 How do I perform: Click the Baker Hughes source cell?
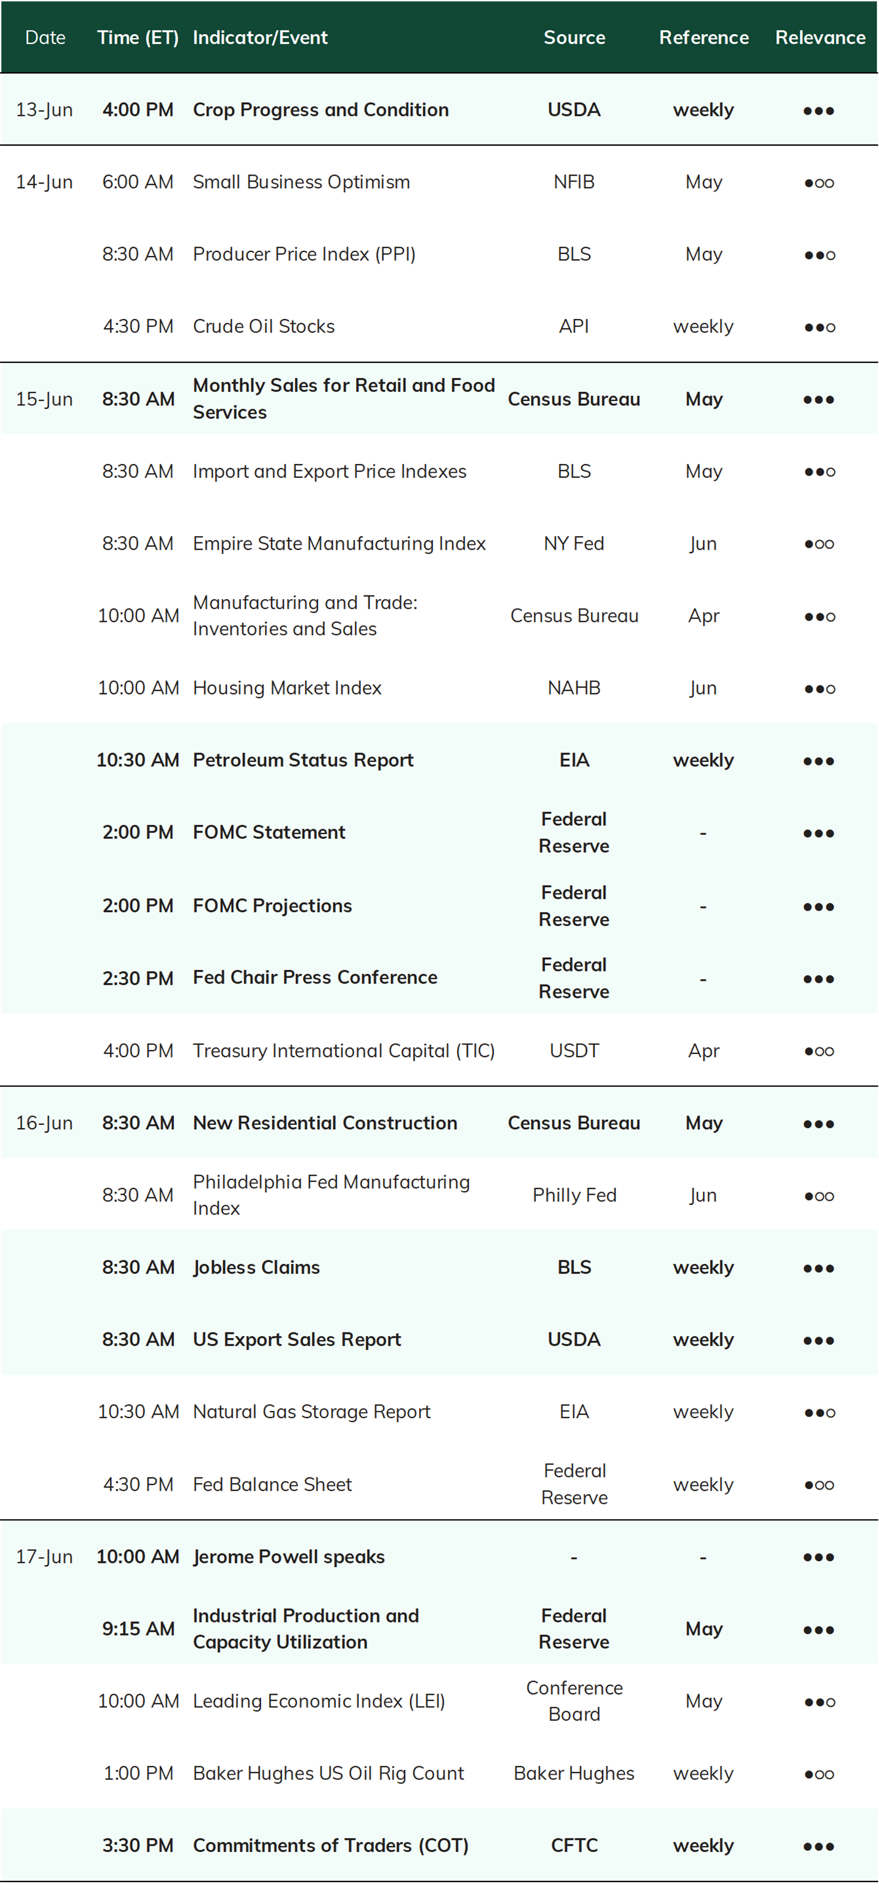coord(574,1773)
